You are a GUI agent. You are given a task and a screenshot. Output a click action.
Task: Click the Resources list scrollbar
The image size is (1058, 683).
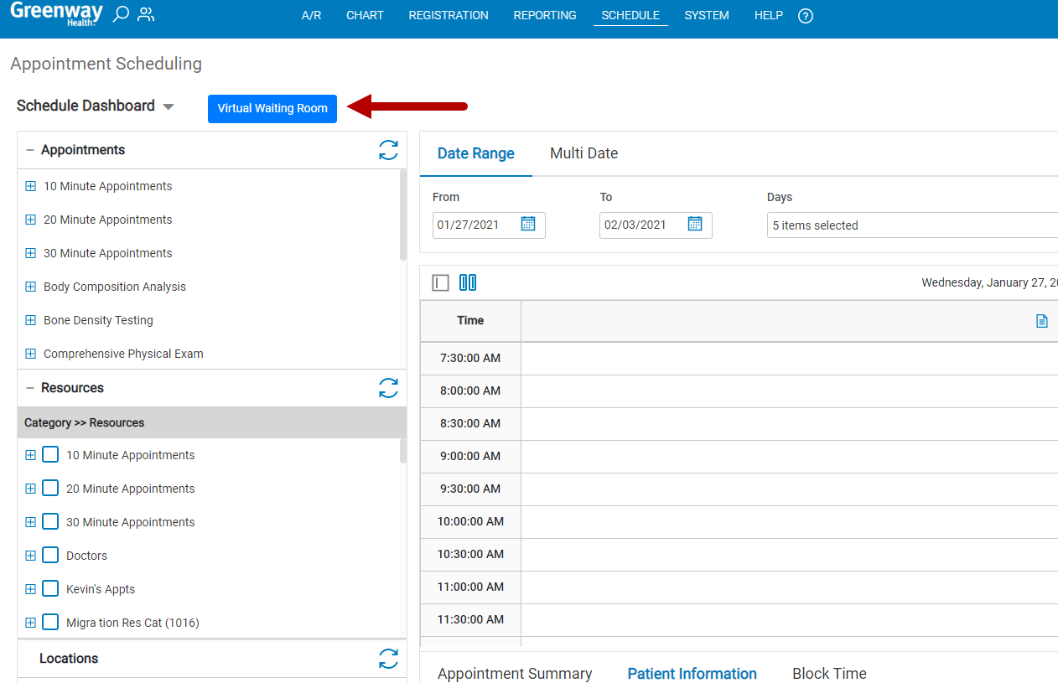click(403, 451)
